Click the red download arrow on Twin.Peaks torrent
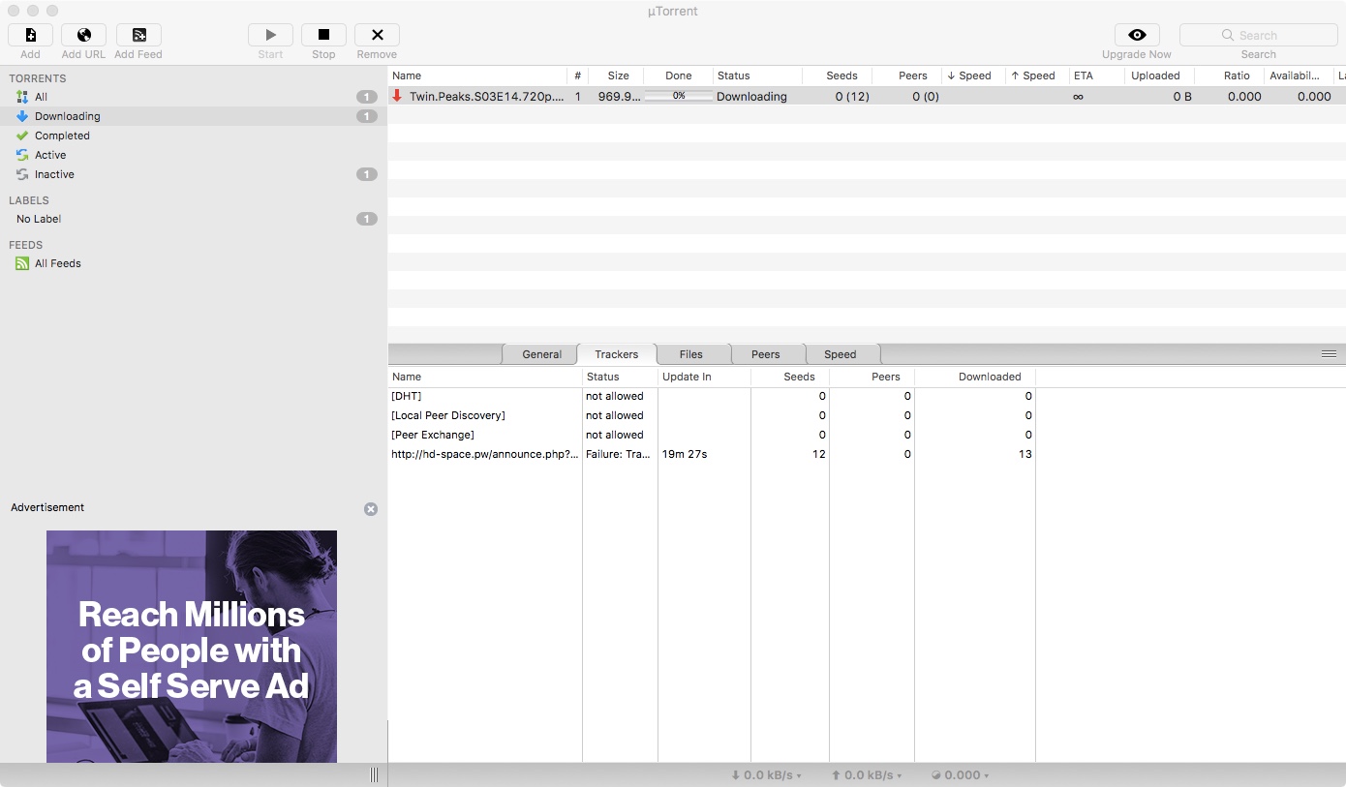This screenshot has width=1346, height=787. (397, 96)
